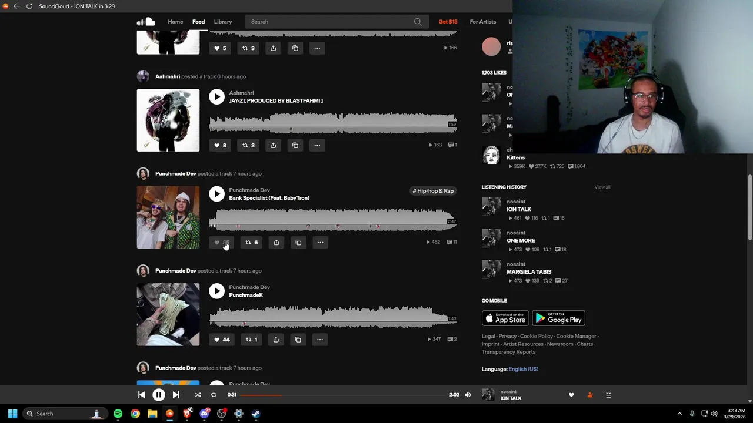The width and height of the screenshot is (753, 423).
Task: Open Spotify from the Windows taskbar
Action: pyautogui.click(x=118, y=414)
